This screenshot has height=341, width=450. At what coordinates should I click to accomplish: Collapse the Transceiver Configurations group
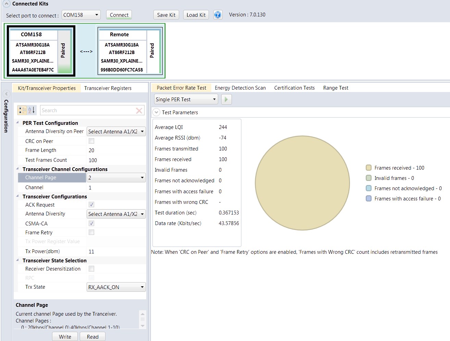pos(17,196)
